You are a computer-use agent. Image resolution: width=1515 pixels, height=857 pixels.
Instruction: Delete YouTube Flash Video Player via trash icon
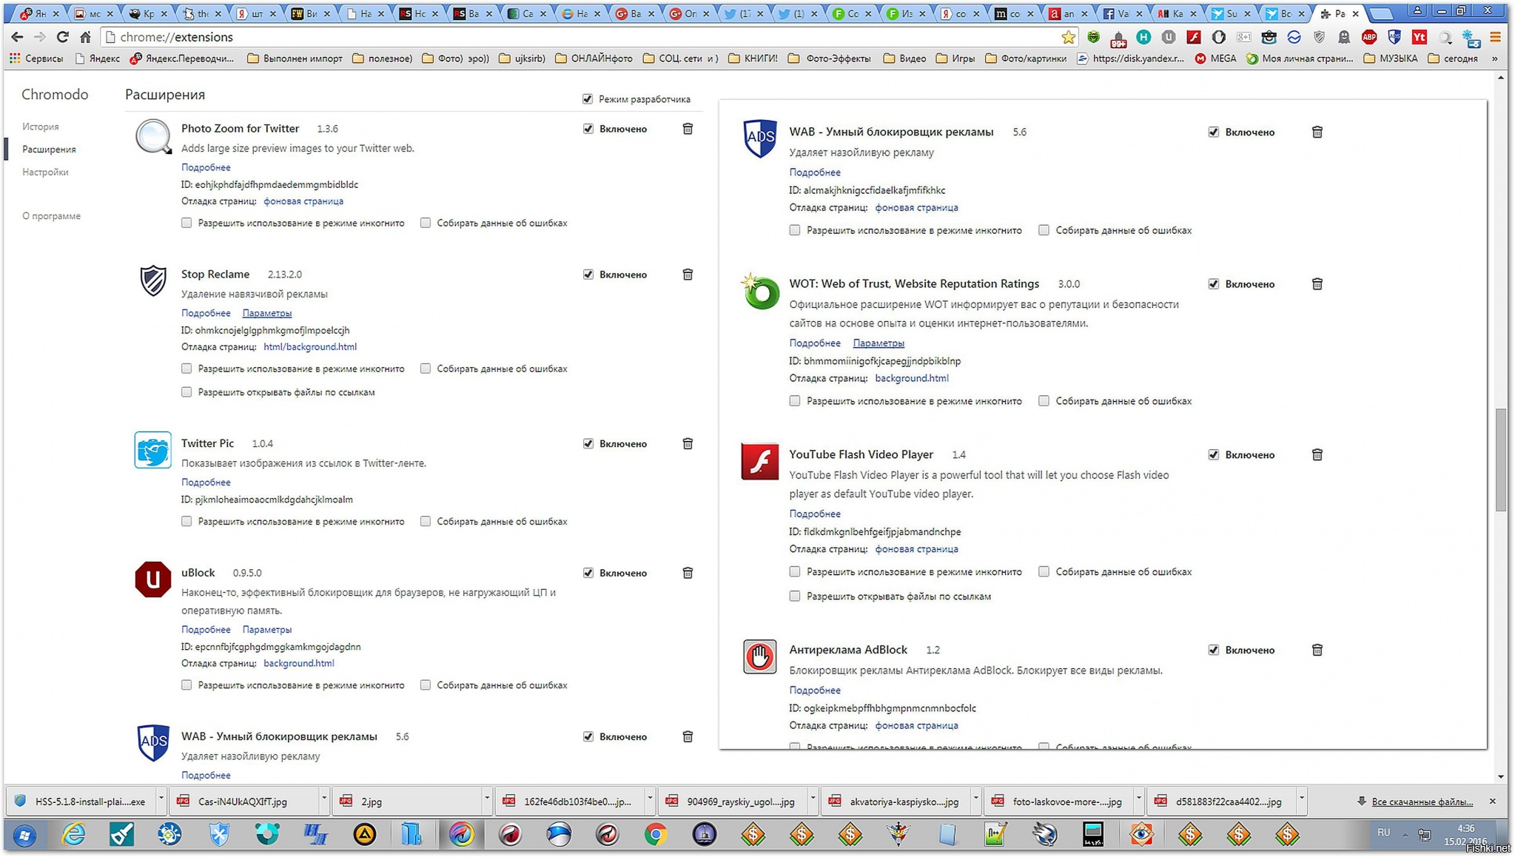(1317, 454)
